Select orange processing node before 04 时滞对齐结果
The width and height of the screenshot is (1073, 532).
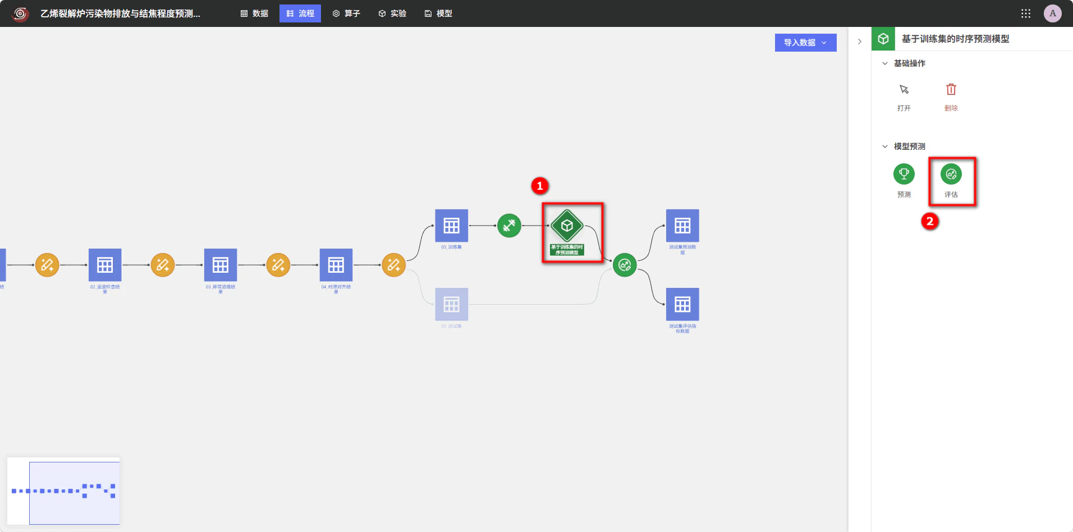[278, 265]
